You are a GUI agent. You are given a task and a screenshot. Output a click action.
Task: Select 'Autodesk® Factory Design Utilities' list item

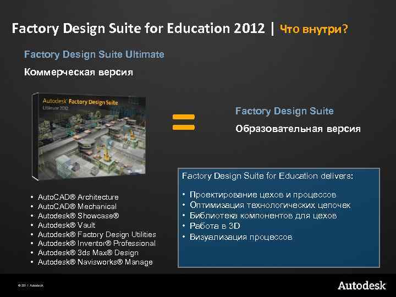point(97,234)
